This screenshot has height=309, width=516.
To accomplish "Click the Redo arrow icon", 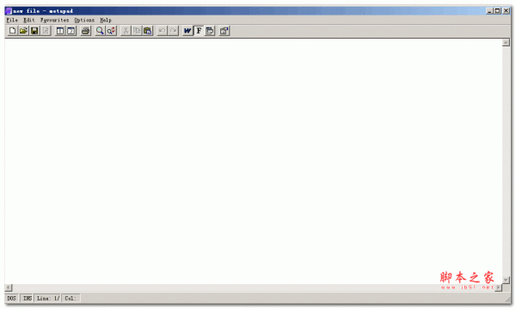I will pos(173,31).
